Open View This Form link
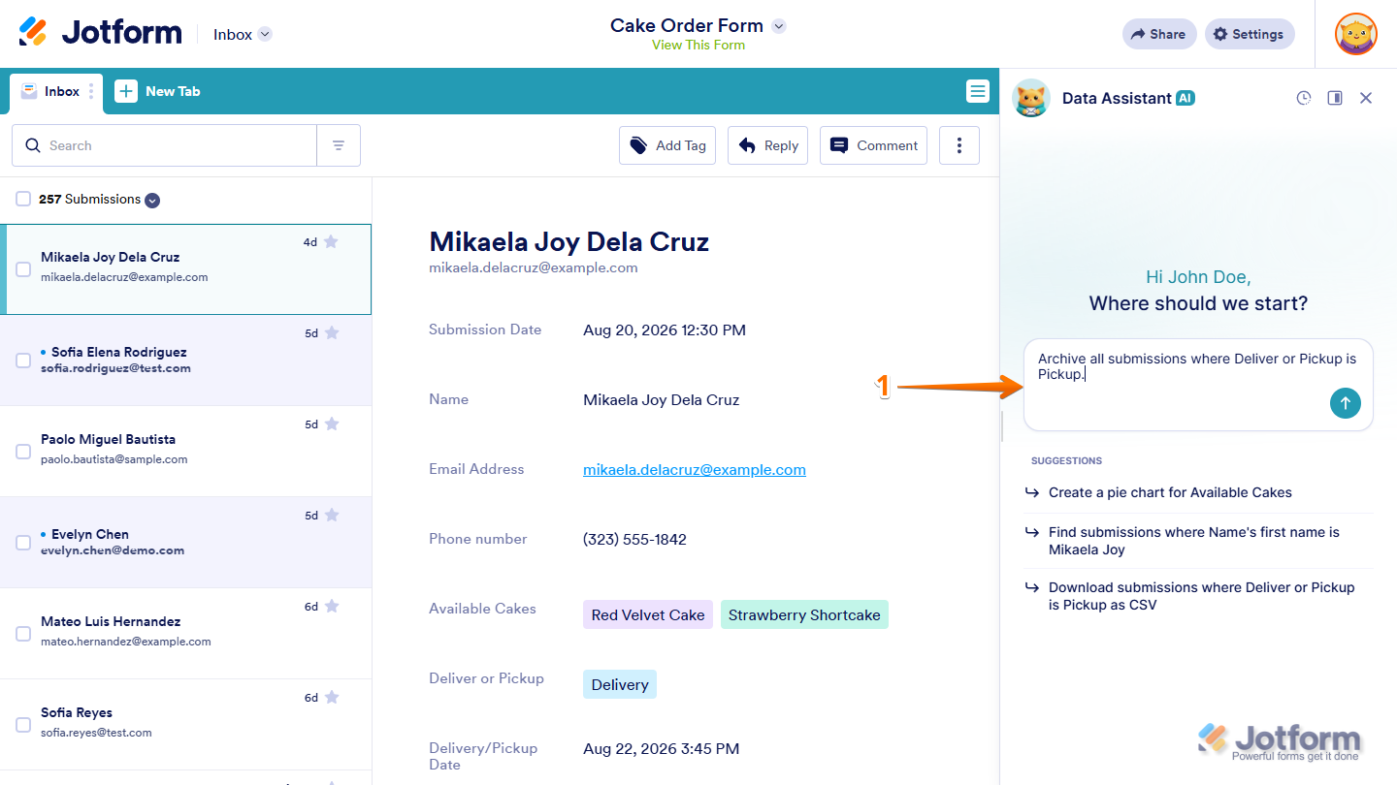1397x785 pixels. 698,45
